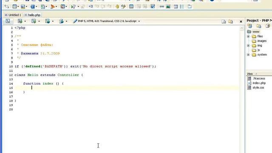This screenshot has height=153, width=272.
Task: Click the run script icon with green triangle
Action: pos(73,7)
